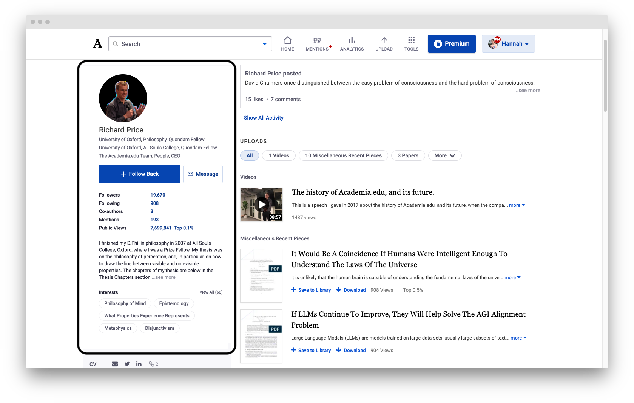The height and width of the screenshot is (403, 634).
Task: Switch to the 3 Papers tab
Action: (408, 155)
